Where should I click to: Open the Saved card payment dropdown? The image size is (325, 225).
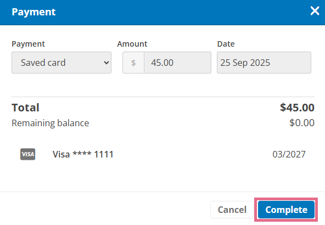[x=61, y=63]
